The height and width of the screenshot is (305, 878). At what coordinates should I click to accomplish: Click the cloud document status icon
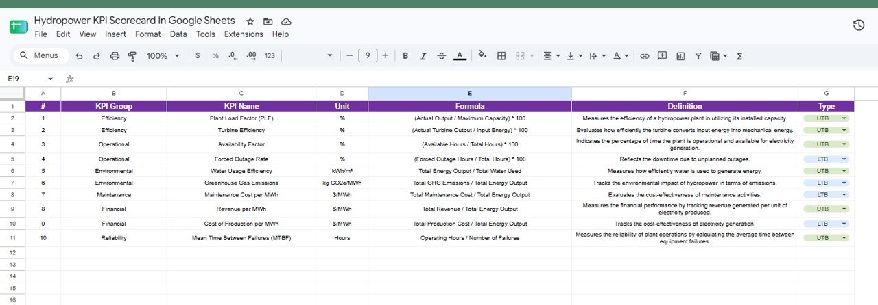point(286,21)
